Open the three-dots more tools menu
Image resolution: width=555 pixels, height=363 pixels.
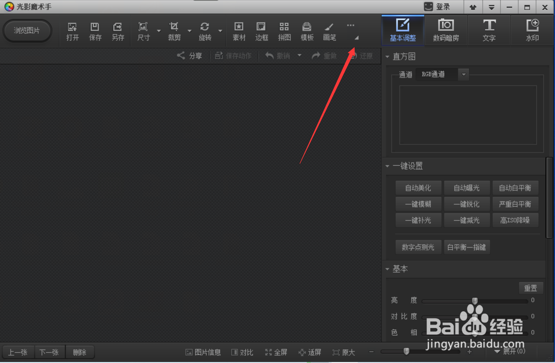[351, 26]
